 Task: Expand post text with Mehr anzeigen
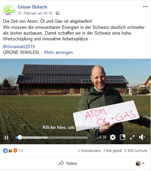pyautogui.click(x=58, y=53)
